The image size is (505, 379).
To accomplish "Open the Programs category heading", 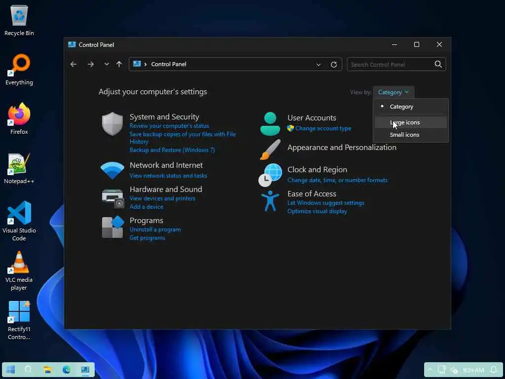I will [146, 221].
